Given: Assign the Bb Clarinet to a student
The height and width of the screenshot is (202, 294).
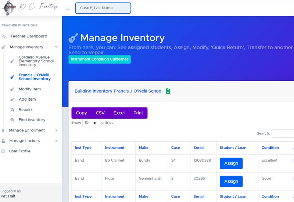Looking at the screenshot, I should pos(231,163).
